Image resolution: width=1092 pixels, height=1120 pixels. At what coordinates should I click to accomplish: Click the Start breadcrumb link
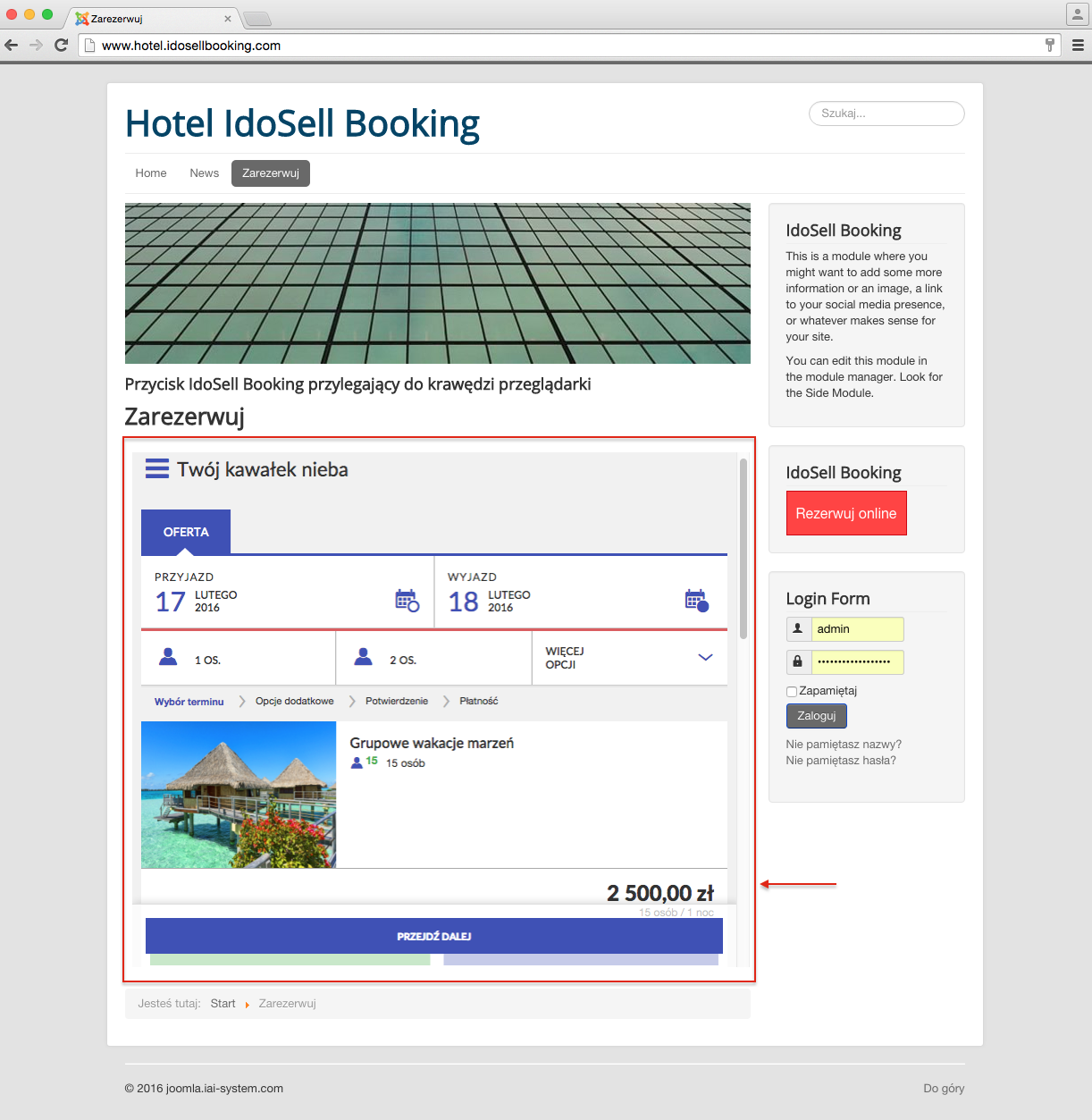point(223,1004)
